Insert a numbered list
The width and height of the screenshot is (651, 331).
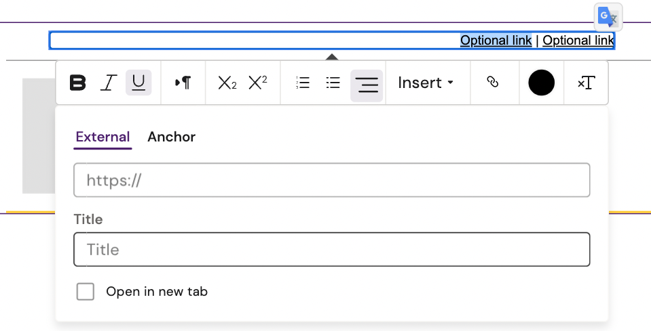(303, 83)
